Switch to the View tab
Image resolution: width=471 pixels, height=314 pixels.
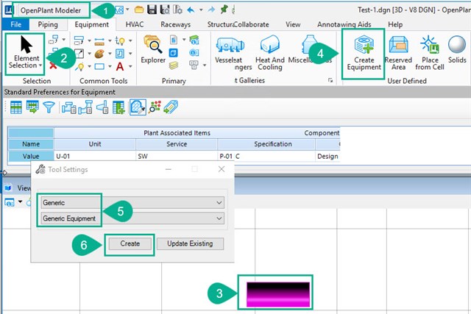tap(293, 24)
